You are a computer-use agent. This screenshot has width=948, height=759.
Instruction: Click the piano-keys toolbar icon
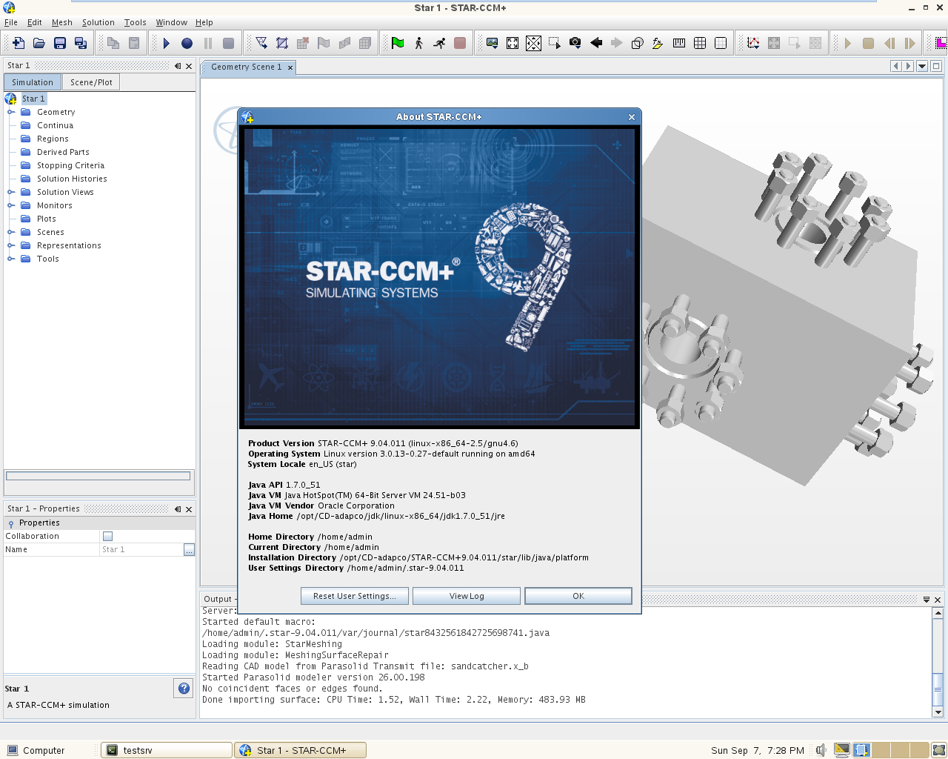(x=679, y=43)
